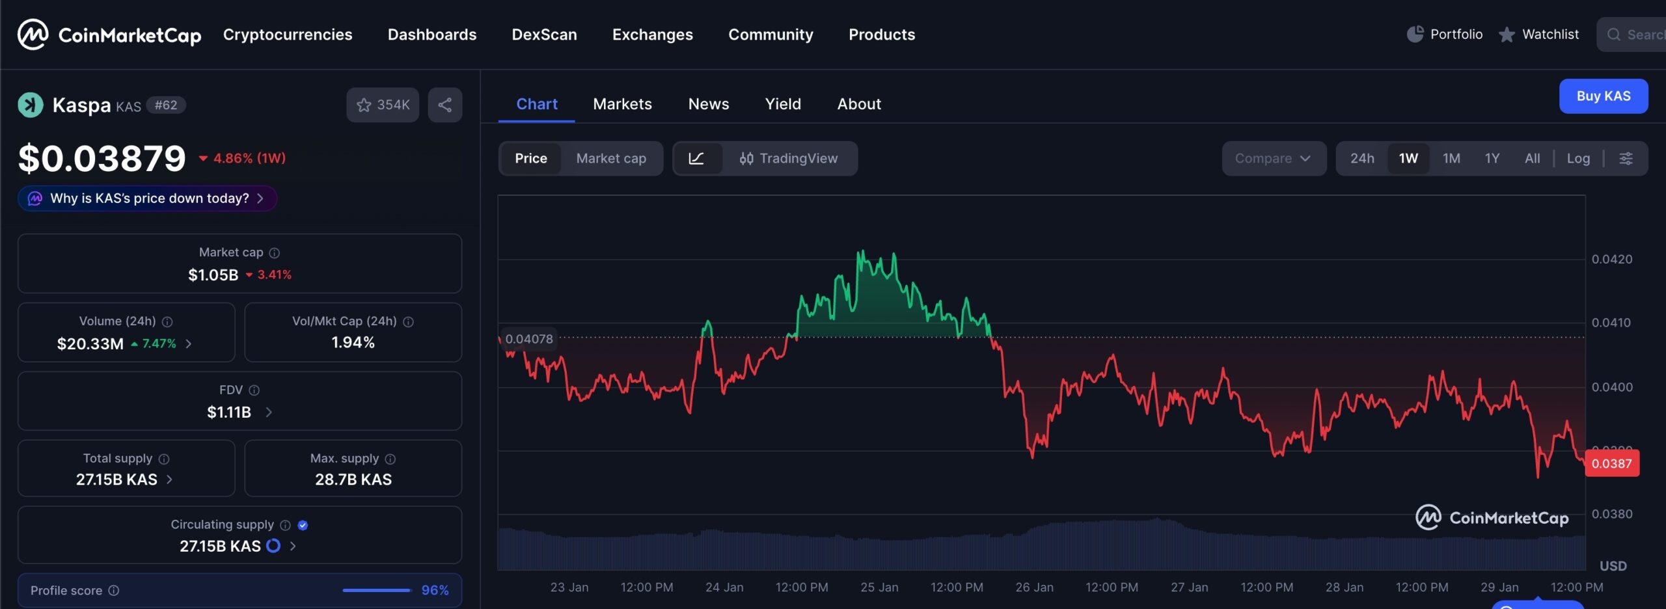Click the Buy KAS button
Screen dimensions: 1666x609
point(1604,96)
